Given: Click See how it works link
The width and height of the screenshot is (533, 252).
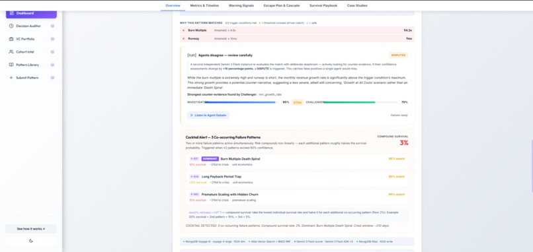Looking at the screenshot, I should 31,229.
